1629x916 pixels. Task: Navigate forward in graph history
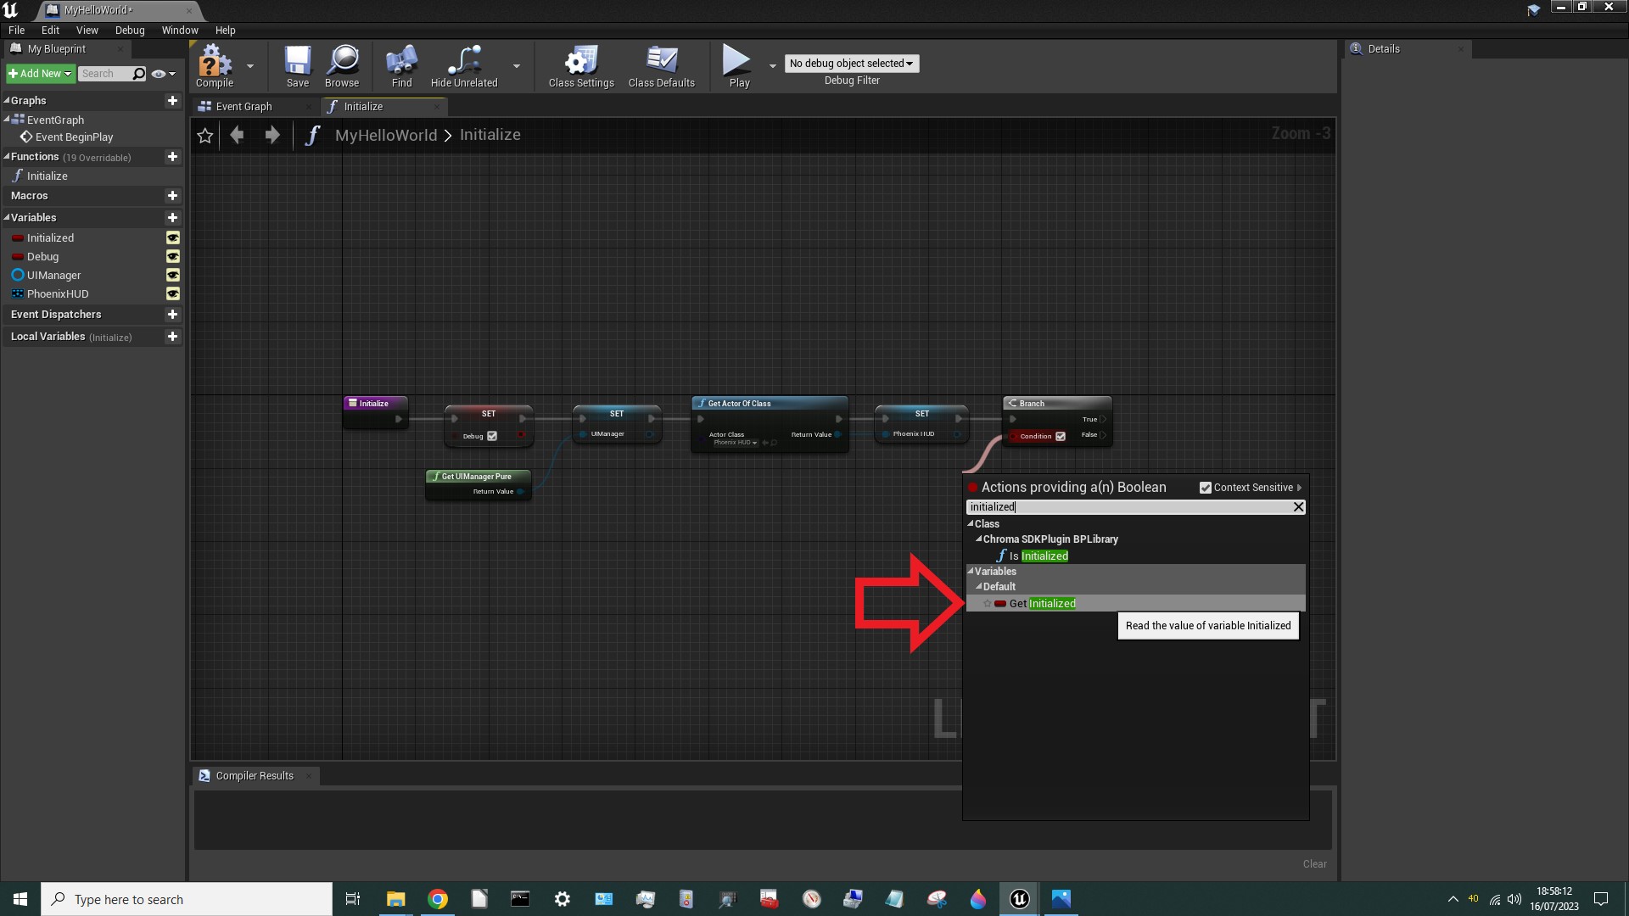pyautogui.click(x=271, y=135)
